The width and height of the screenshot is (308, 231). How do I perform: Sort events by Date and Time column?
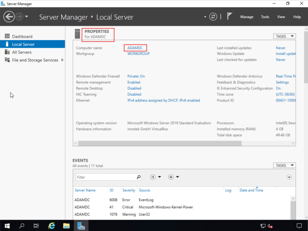tap(251, 190)
